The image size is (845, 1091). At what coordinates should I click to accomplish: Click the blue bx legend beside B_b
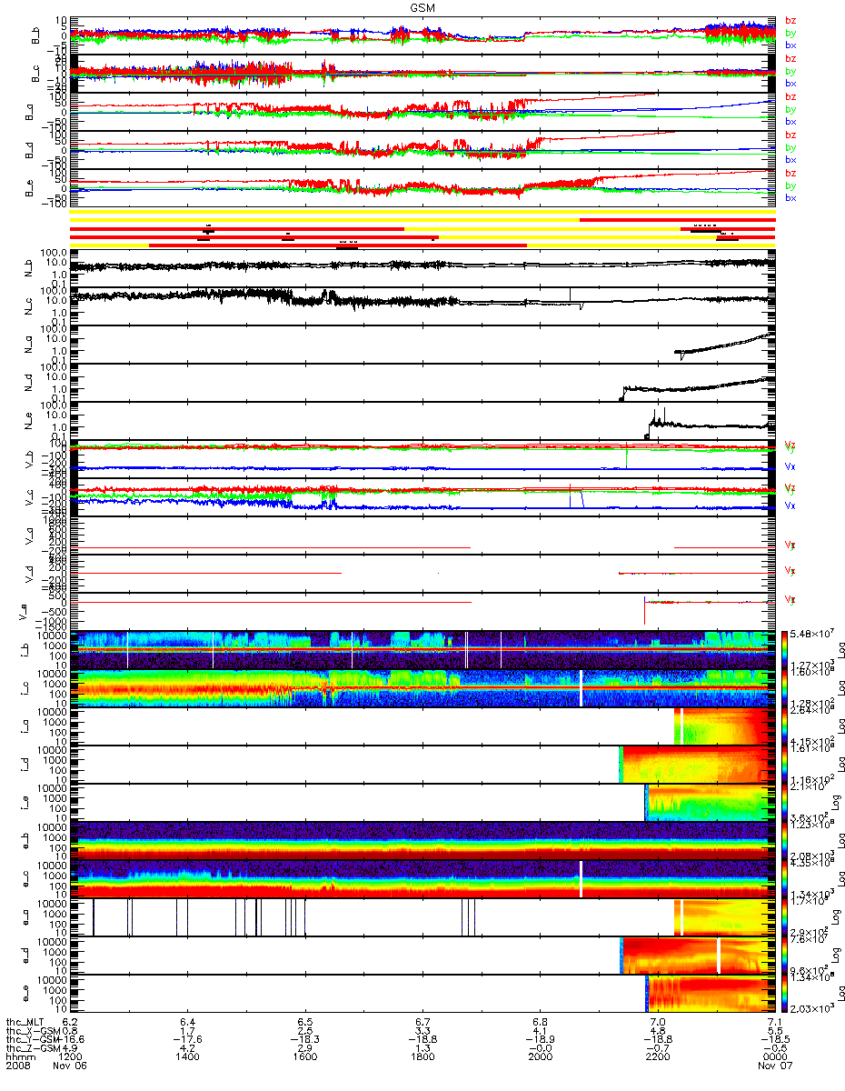(789, 45)
